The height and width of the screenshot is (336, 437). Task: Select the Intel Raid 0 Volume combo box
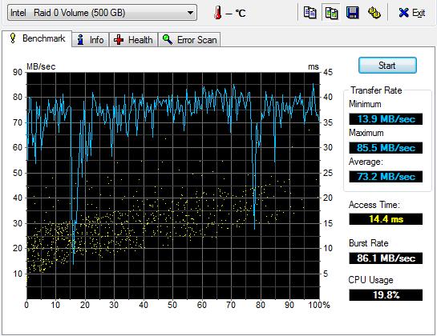click(x=102, y=13)
